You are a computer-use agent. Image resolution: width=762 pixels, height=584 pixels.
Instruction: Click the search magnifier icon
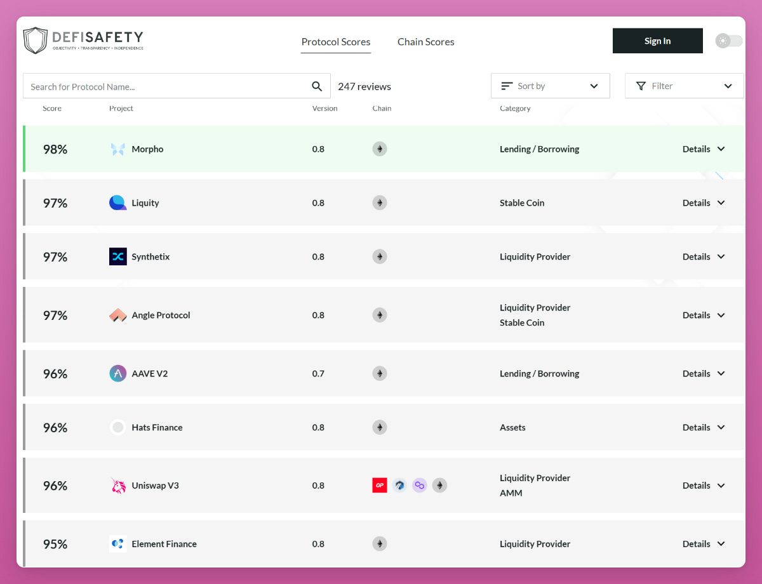[x=317, y=86]
